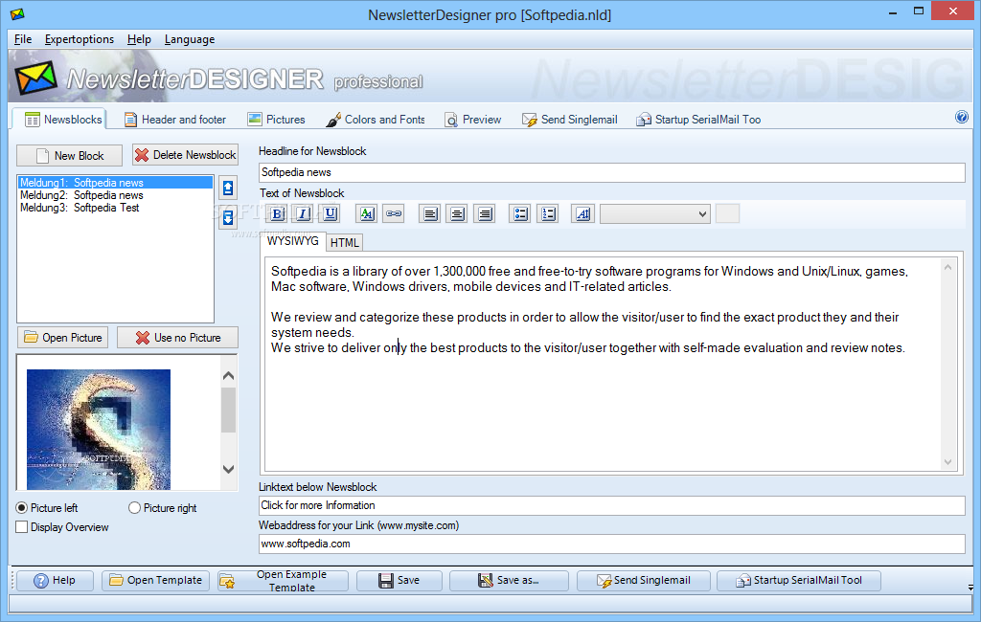
Task: Click the Headline for Newsblock field
Action: coord(611,172)
